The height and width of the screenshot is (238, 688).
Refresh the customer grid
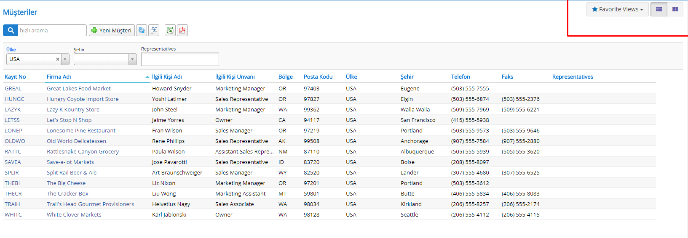pos(142,30)
